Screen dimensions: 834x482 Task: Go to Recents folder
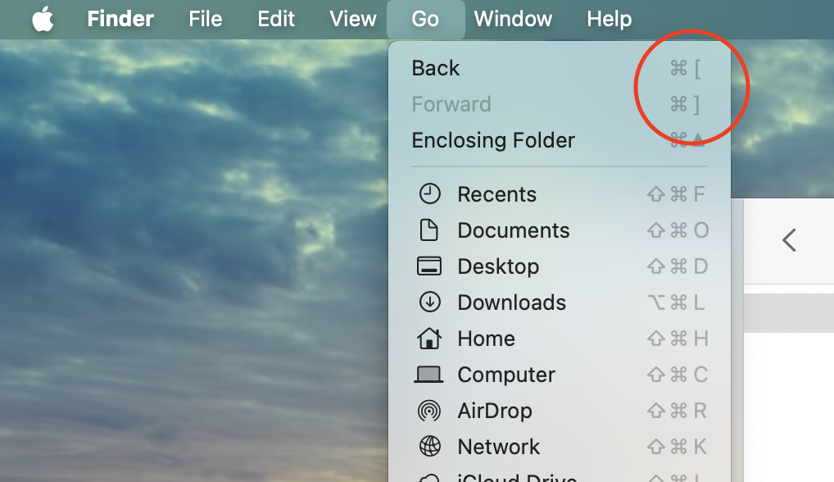point(560,194)
